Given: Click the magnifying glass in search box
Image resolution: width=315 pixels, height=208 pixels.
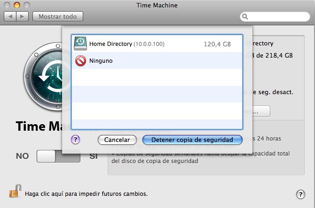Looking at the screenshot, I should click(x=245, y=17).
